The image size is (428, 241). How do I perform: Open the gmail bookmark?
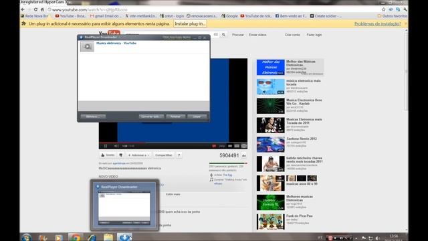tap(106, 16)
